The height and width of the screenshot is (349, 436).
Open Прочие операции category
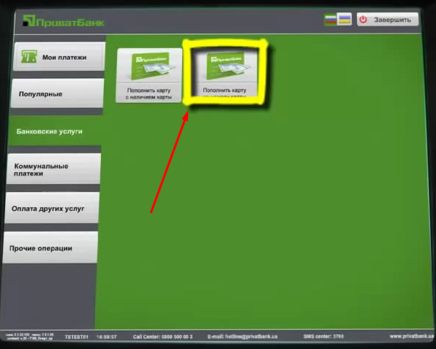click(x=50, y=248)
